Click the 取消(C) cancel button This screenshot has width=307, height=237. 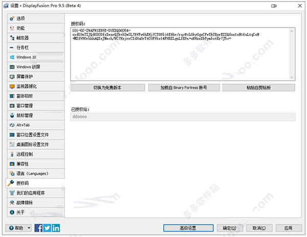pos(259,228)
